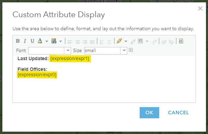Toggle italic formatting
208x134 pixels.
[x=25, y=41]
